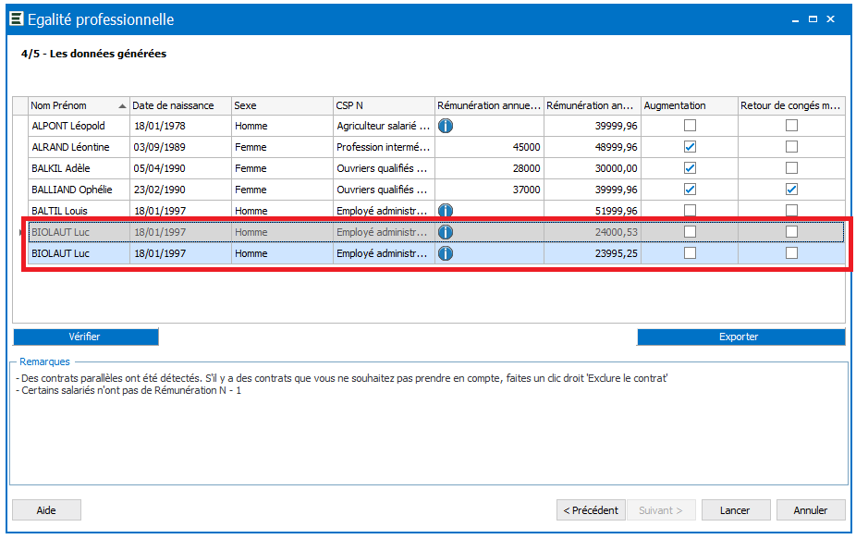Screen dimensions: 856x539
Task: Click the birth date 03/09/1989
Action: tap(159, 147)
